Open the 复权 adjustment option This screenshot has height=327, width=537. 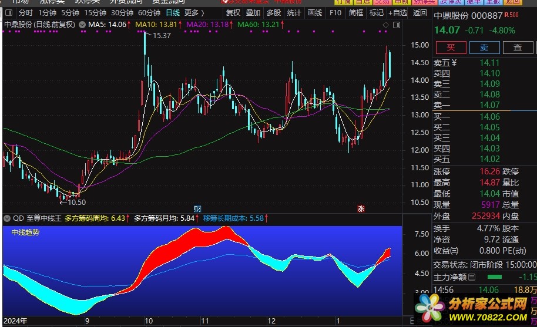point(233,13)
